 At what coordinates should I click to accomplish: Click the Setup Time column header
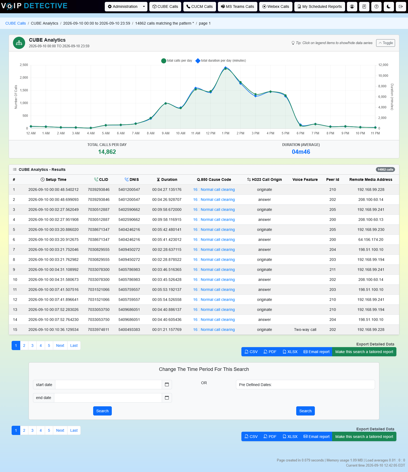[53, 180]
